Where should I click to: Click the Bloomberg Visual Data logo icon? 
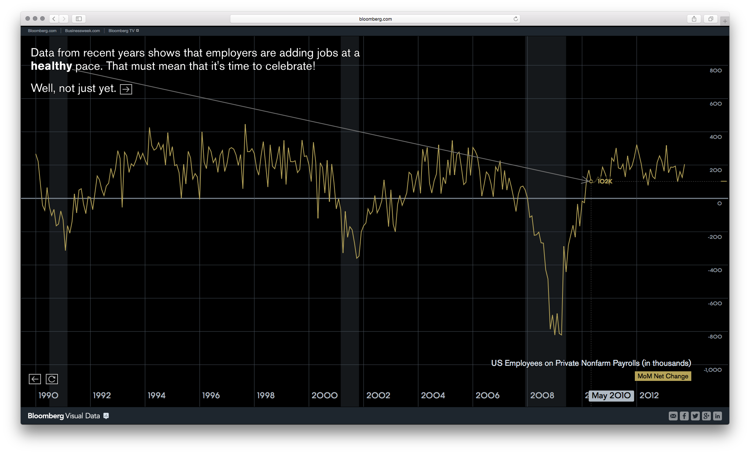[106, 416]
